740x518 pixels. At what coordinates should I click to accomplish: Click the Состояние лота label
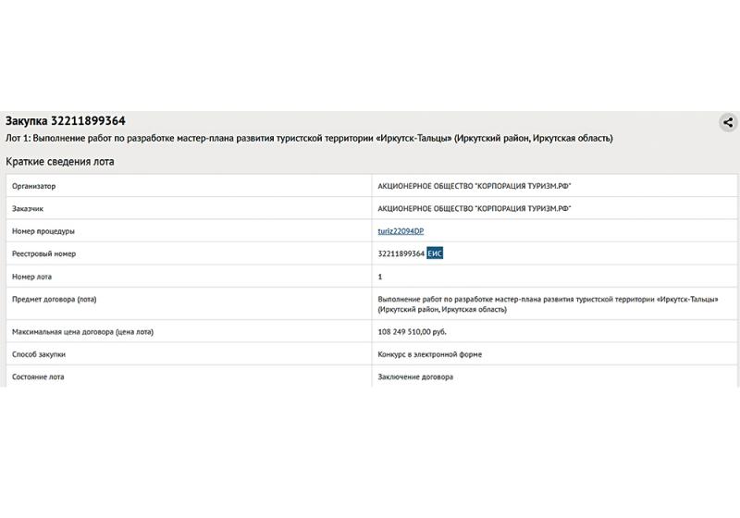click(38, 376)
